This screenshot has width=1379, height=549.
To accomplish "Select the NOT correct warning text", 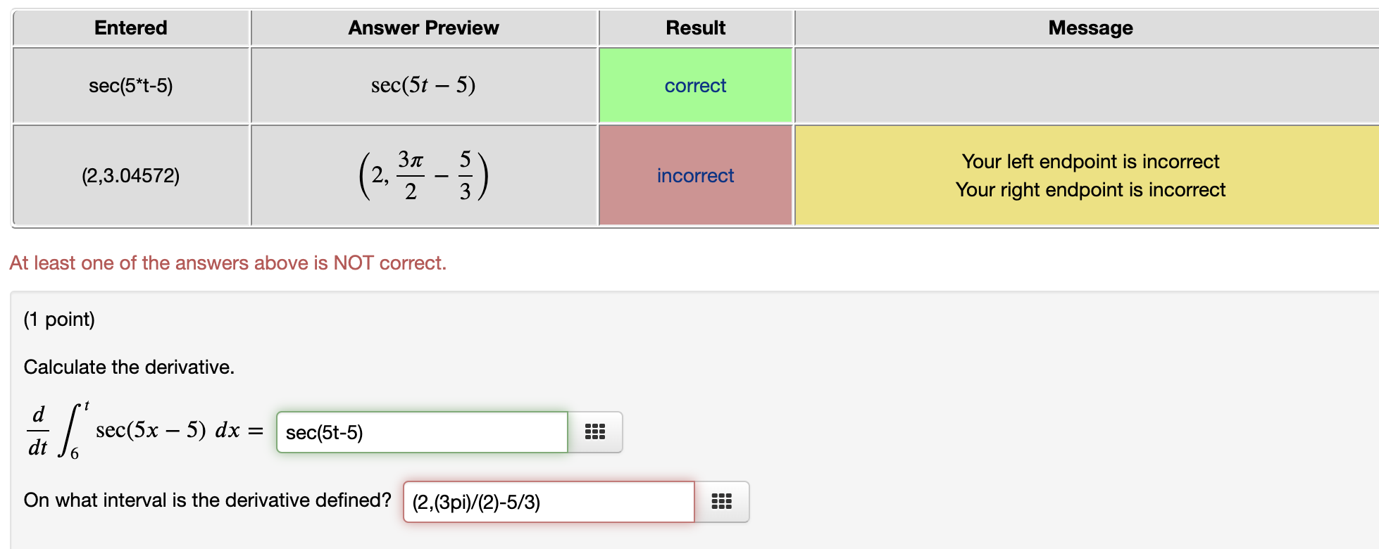I will coord(228,263).
